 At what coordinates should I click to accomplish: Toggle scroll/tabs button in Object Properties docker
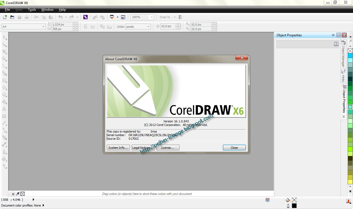coord(336,44)
